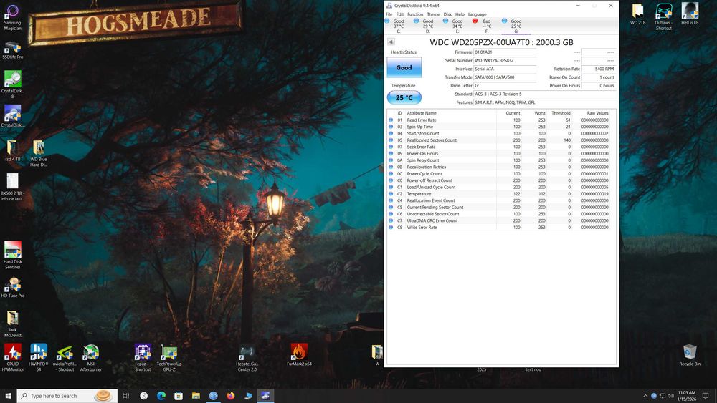Launch the TechPowerUp GPU-Z shortcut
This screenshot has height=403, width=717.
click(168, 357)
